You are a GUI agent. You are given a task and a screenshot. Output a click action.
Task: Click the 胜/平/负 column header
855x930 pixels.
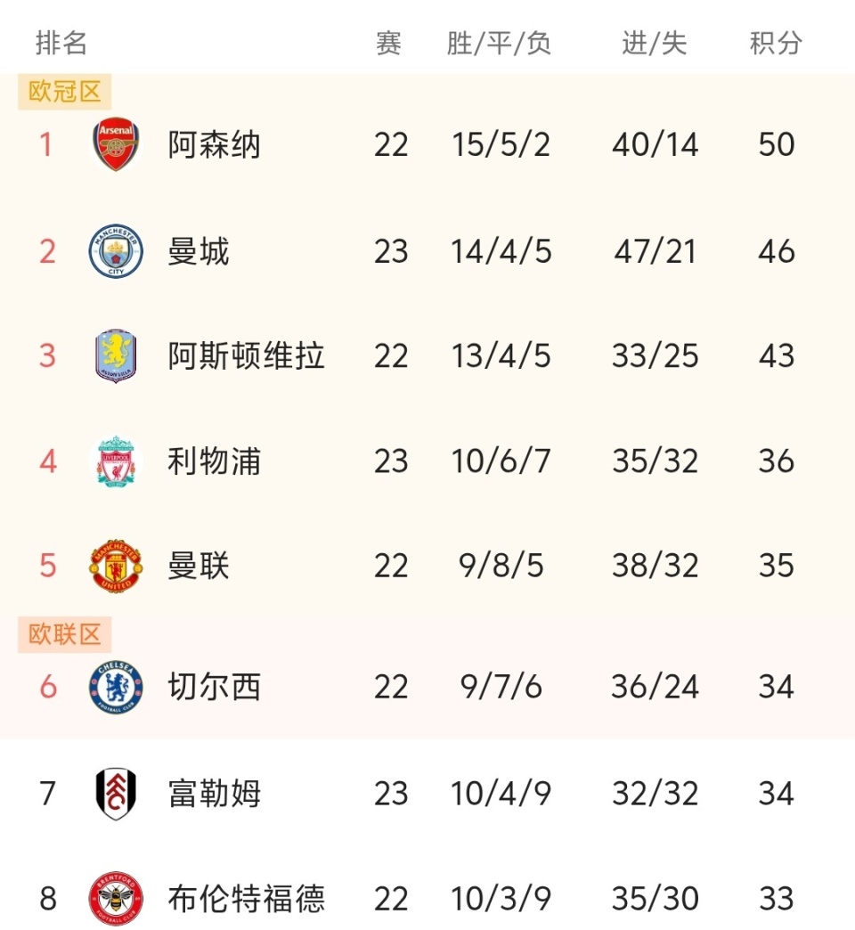(x=500, y=43)
